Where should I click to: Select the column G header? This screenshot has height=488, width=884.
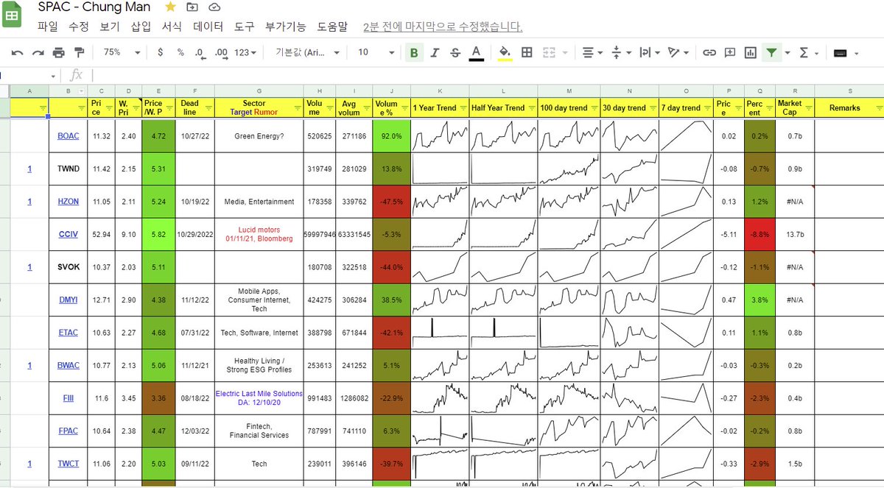pos(259,91)
